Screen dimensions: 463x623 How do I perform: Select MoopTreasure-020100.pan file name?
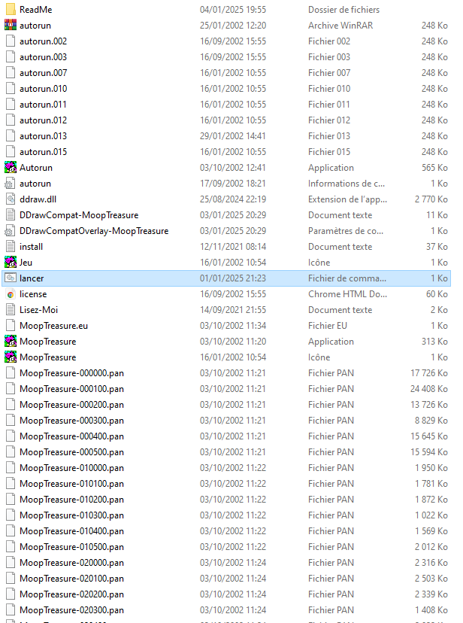point(72,579)
